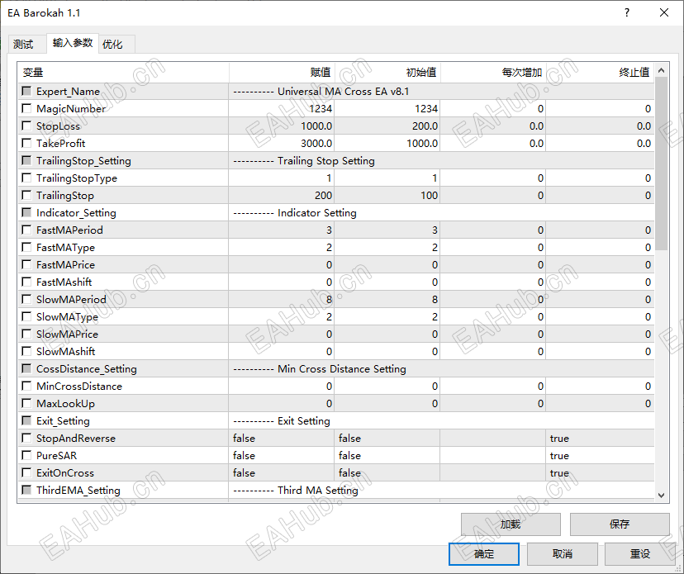Click the Universal MA Cross EA v8.1 value

pyautogui.click(x=343, y=91)
